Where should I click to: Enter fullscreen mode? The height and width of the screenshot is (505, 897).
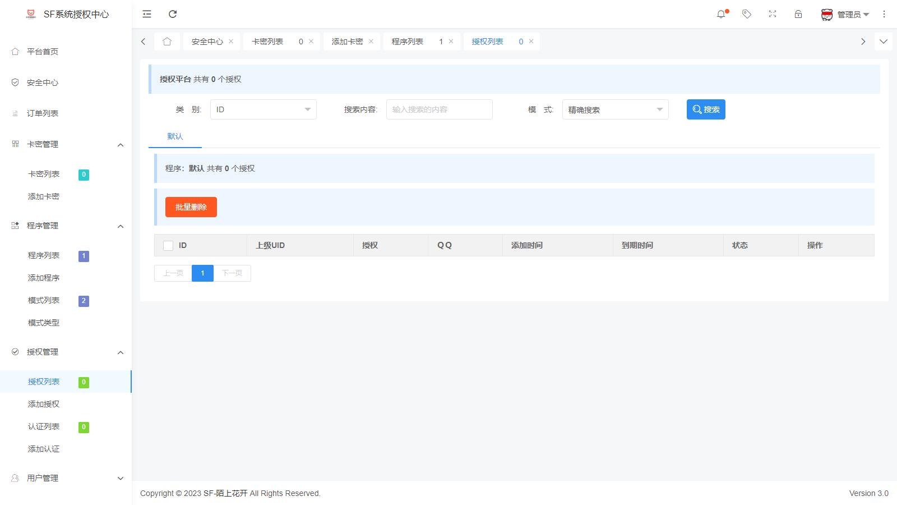tap(772, 14)
